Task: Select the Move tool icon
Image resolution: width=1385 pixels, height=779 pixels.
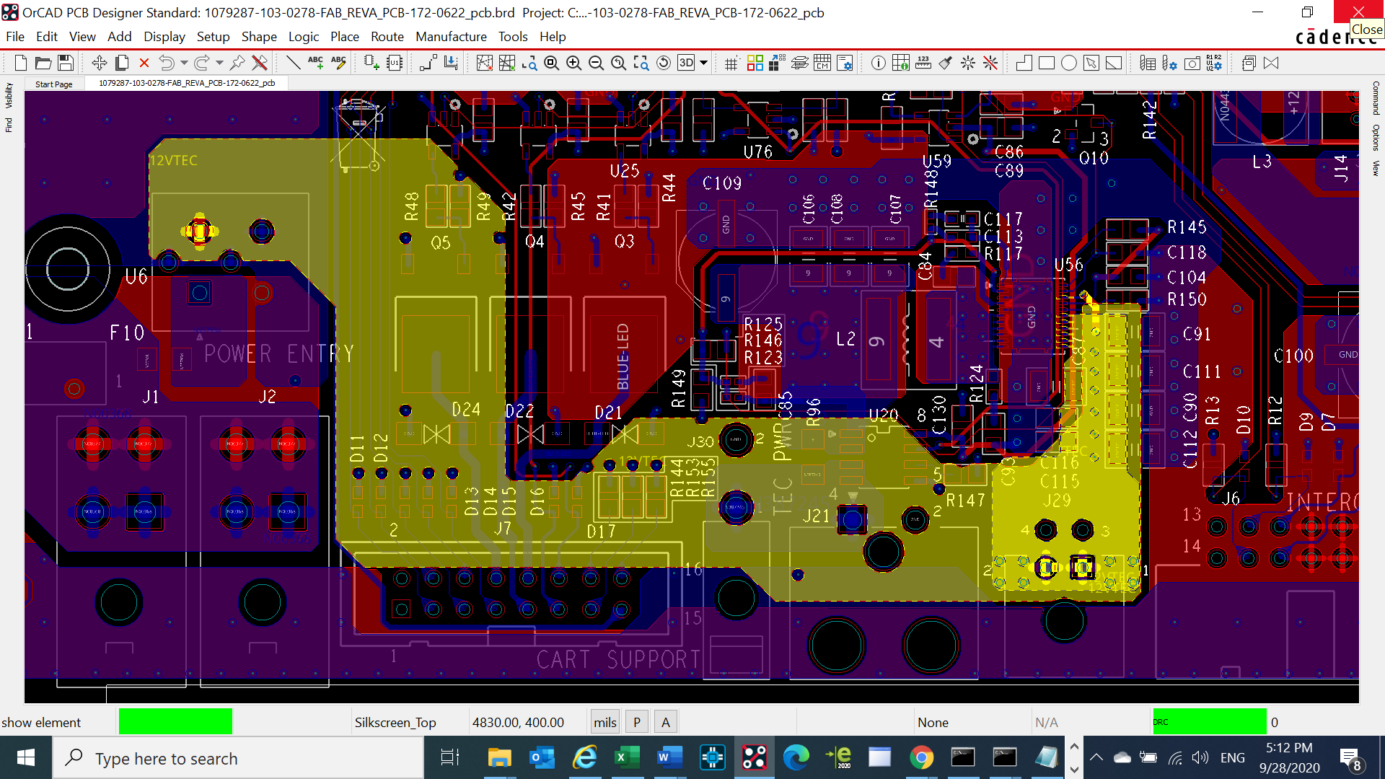Action: point(100,63)
